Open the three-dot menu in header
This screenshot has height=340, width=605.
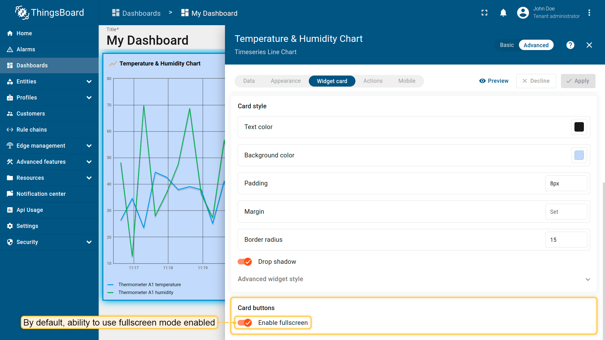pyautogui.click(x=589, y=13)
